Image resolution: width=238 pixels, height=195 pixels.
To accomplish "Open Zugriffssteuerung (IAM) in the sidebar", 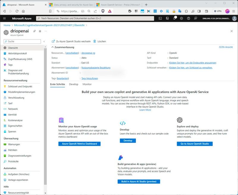I will tap(20, 59).
